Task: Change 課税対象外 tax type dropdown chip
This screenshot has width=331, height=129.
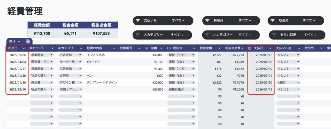Action: [x=182, y=89]
